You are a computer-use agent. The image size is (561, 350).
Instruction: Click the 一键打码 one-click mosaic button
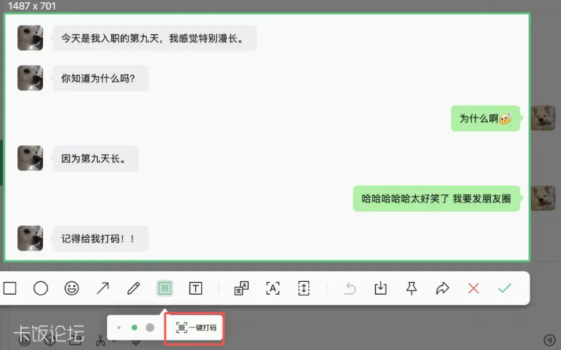[x=195, y=328]
